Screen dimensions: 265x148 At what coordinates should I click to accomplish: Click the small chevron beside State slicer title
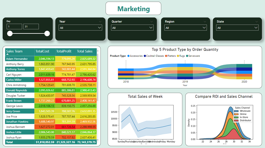[257, 22]
